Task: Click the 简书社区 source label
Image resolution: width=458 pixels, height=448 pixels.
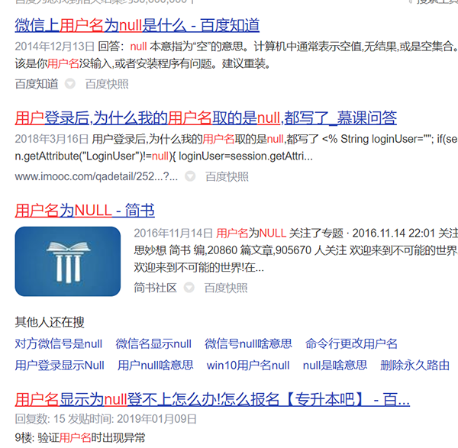Action: [x=156, y=288]
